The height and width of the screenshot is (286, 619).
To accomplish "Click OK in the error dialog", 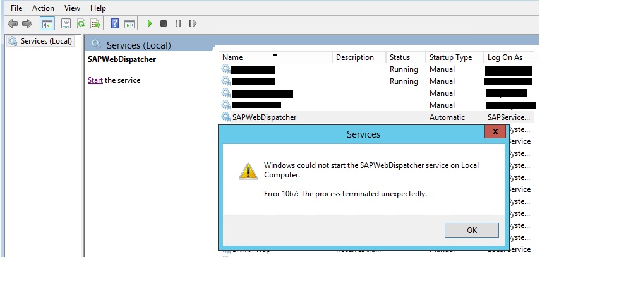I will [x=472, y=230].
